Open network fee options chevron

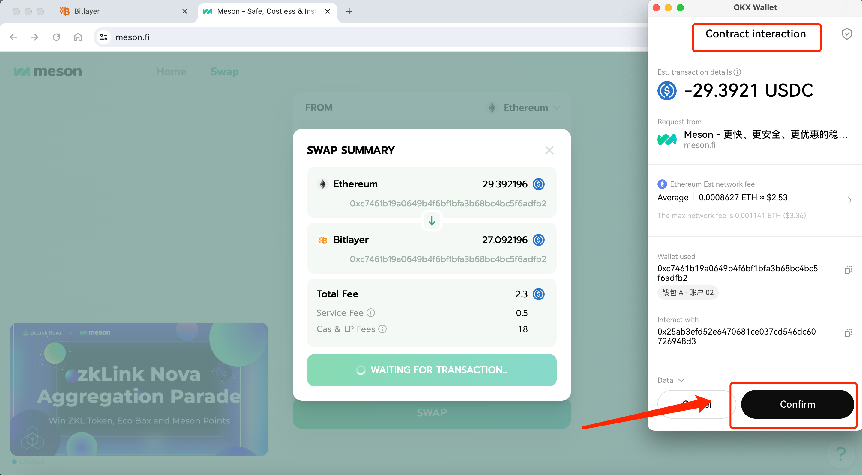[849, 200]
